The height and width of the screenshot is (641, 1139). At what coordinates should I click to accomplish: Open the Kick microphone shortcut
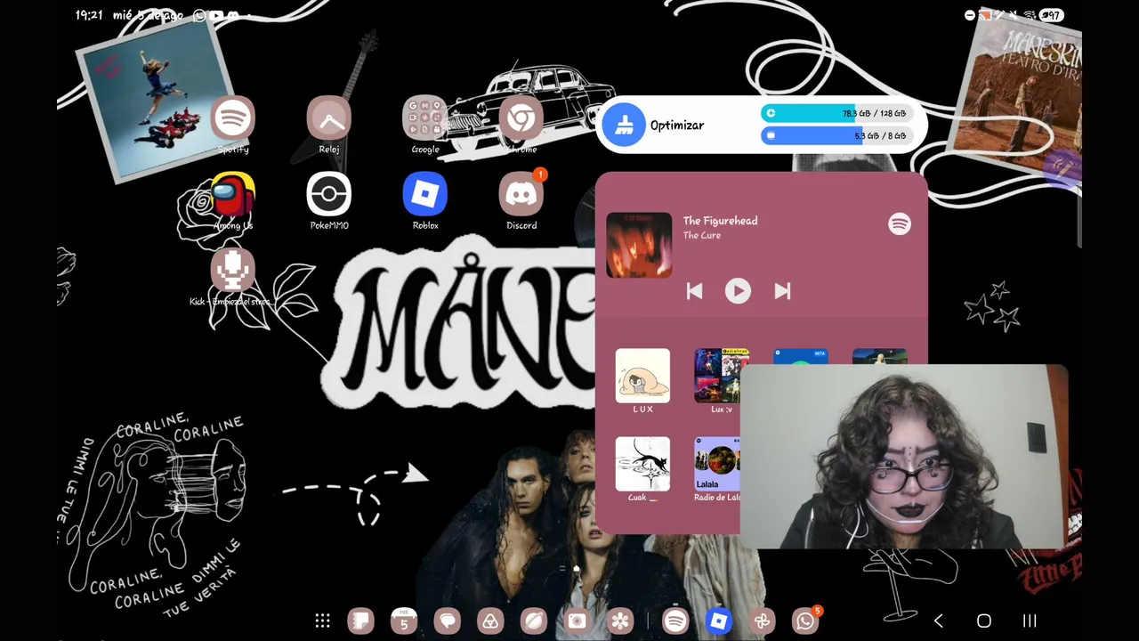pyautogui.click(x=233, y=270)
